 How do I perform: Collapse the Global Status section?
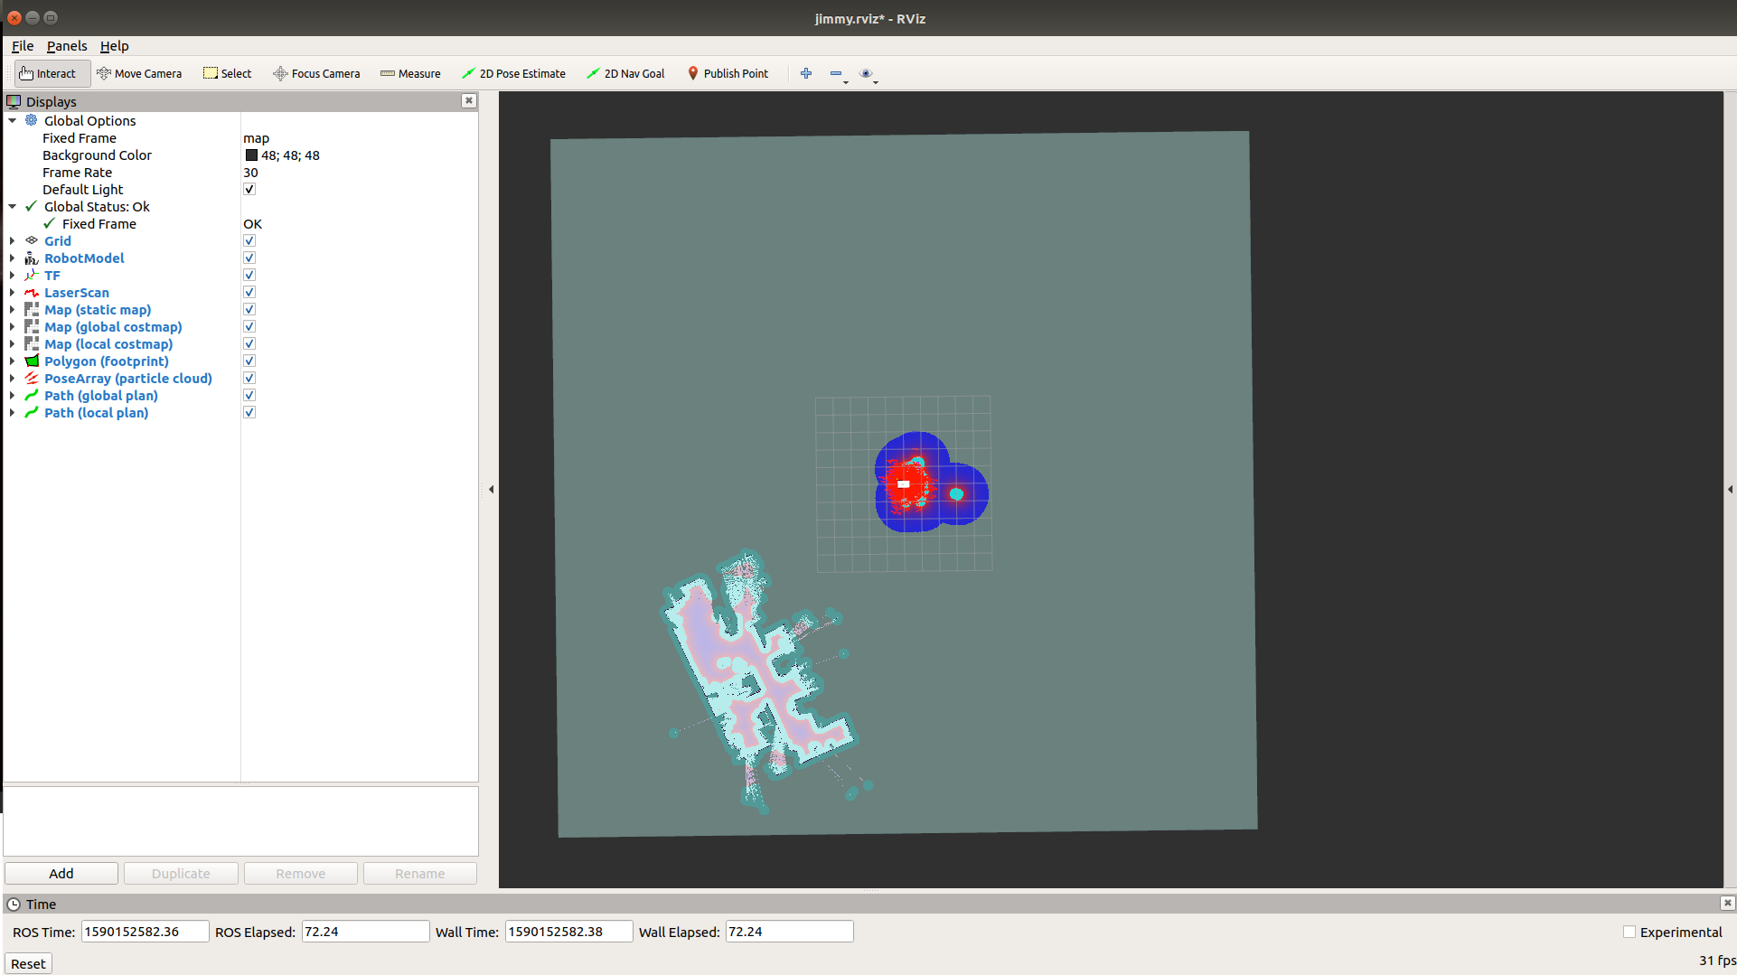pyautogui.click(x=13, y=206)
